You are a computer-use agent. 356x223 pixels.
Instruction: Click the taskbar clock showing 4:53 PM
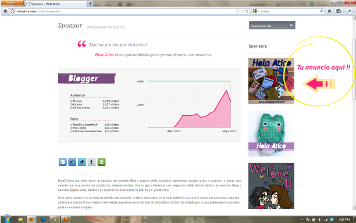pos(344,220)
